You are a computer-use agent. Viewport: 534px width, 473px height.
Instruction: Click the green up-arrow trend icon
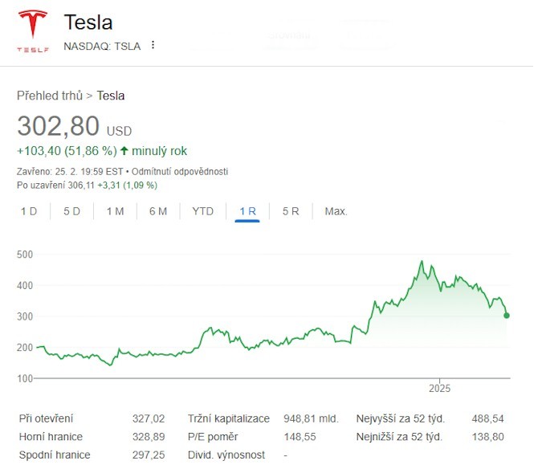124,151
